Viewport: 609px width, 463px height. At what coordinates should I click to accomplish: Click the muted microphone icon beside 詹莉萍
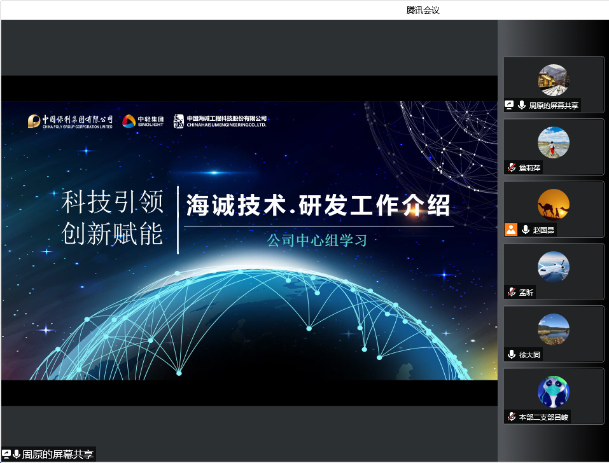pyautogui.click(x=512, y=168)
